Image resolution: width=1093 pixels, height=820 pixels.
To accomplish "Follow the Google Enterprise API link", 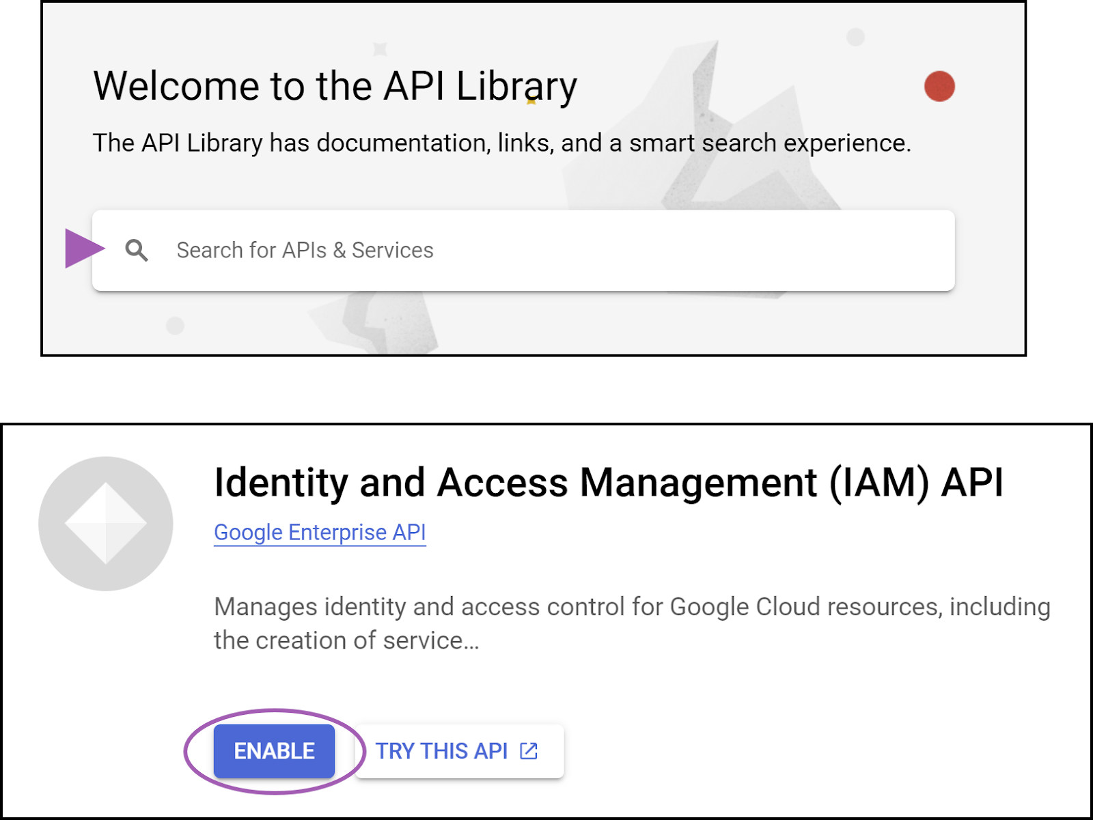I will pyautogui.click(x=320, y=533).
